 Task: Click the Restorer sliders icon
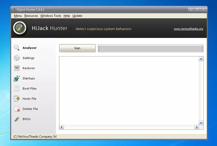tap(17, 68)
